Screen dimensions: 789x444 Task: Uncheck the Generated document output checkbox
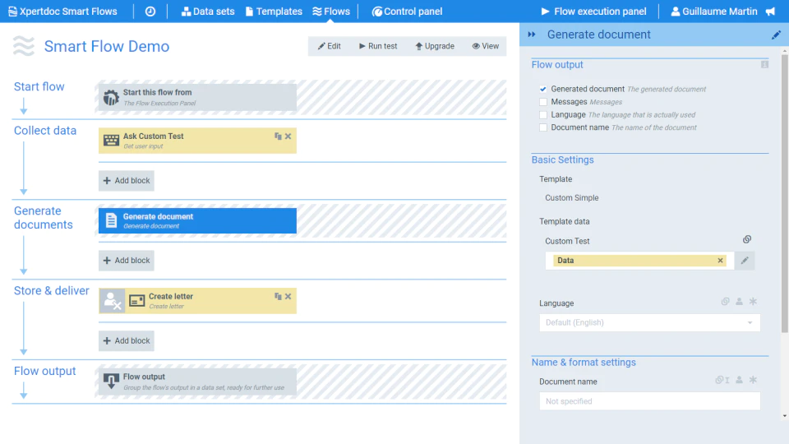pyautogui.click(x=543, y=89)
